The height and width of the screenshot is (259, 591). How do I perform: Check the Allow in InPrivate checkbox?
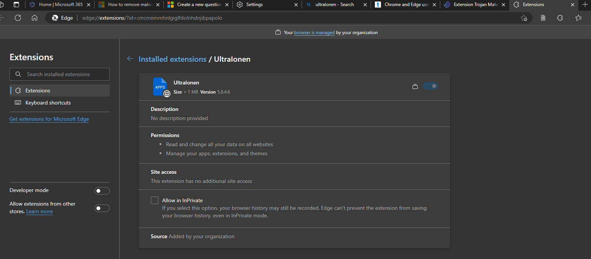(x=155, y=200)
